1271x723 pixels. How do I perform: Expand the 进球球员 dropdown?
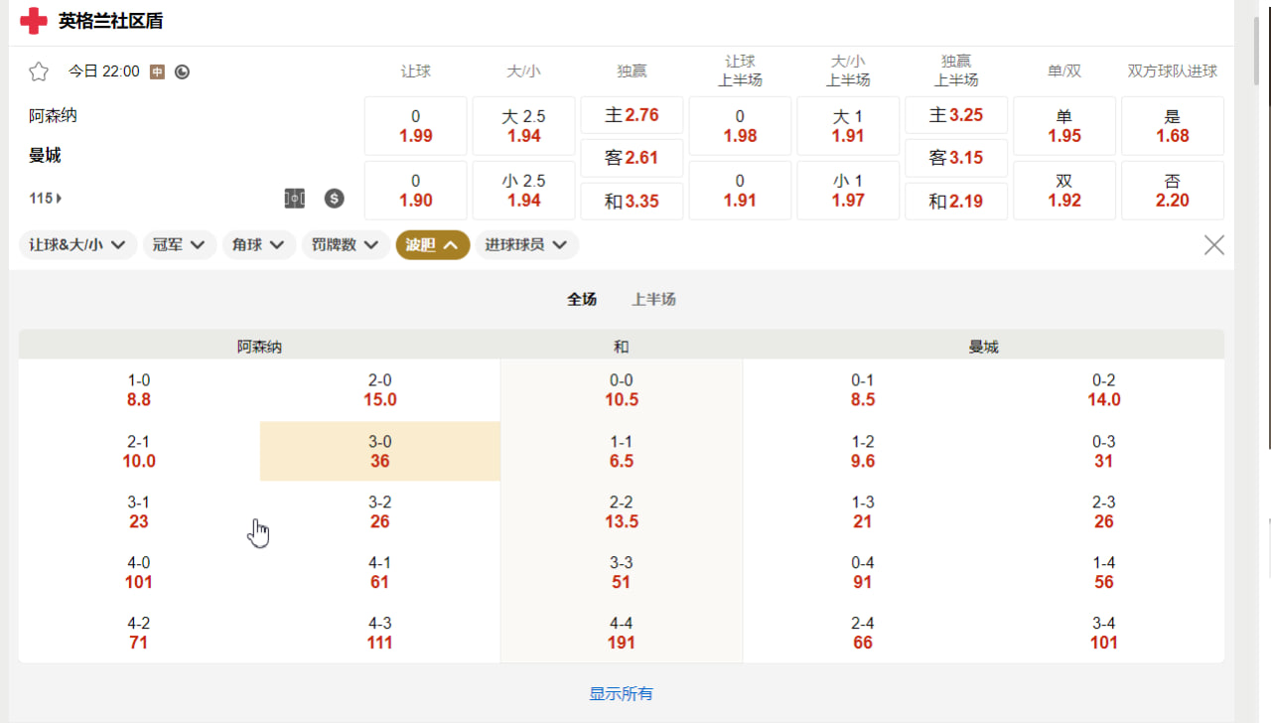point(527,245)
